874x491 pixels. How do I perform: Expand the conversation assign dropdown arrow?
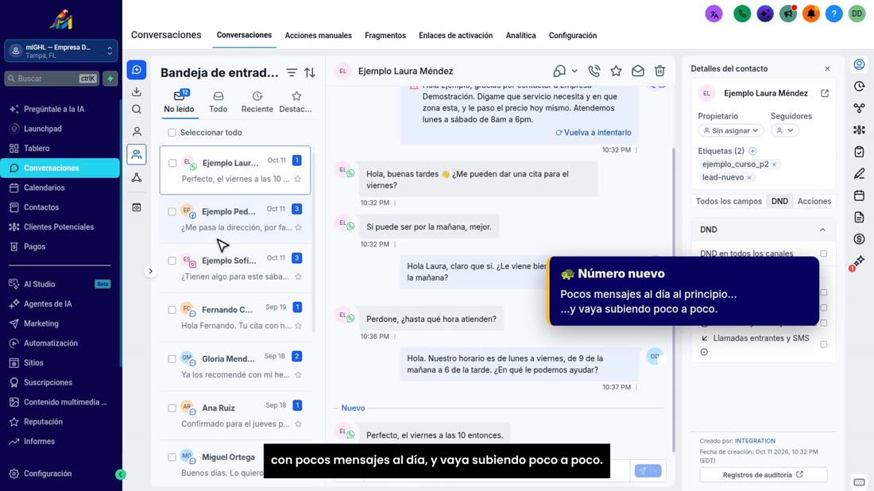574,72
